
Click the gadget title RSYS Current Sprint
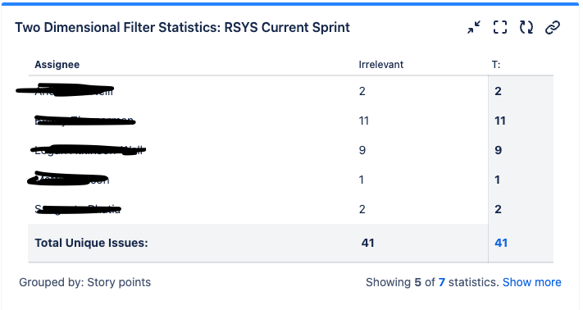(182, 27)
